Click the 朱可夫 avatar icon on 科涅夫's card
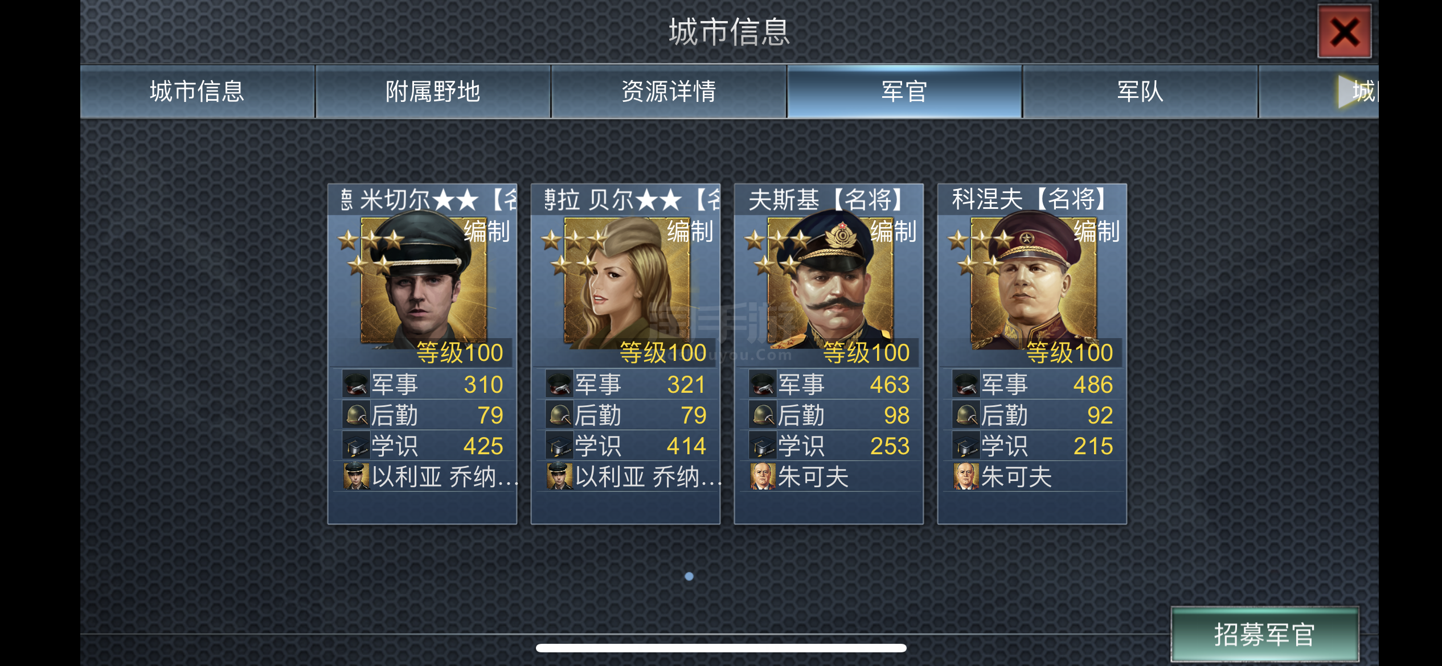1442x666 pixels. (x=966, y=476)
